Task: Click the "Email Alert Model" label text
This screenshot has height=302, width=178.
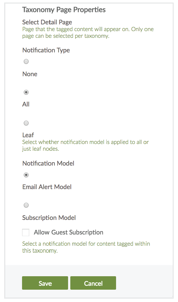Action: click(x=47, y=187)
